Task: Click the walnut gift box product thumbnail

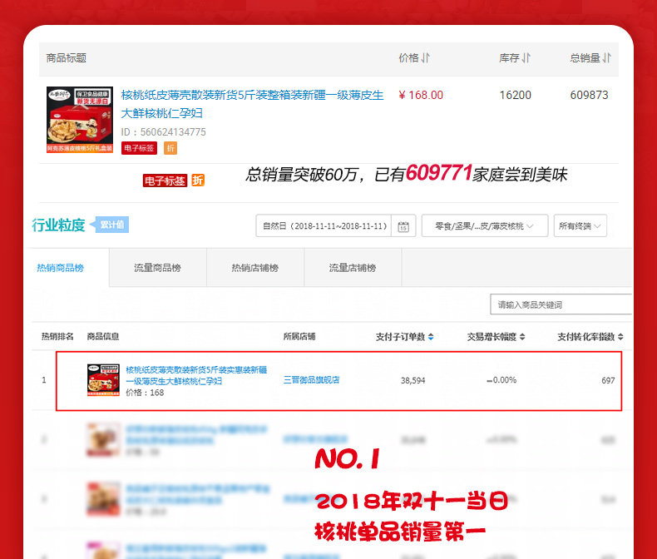Action: point(80,120)
